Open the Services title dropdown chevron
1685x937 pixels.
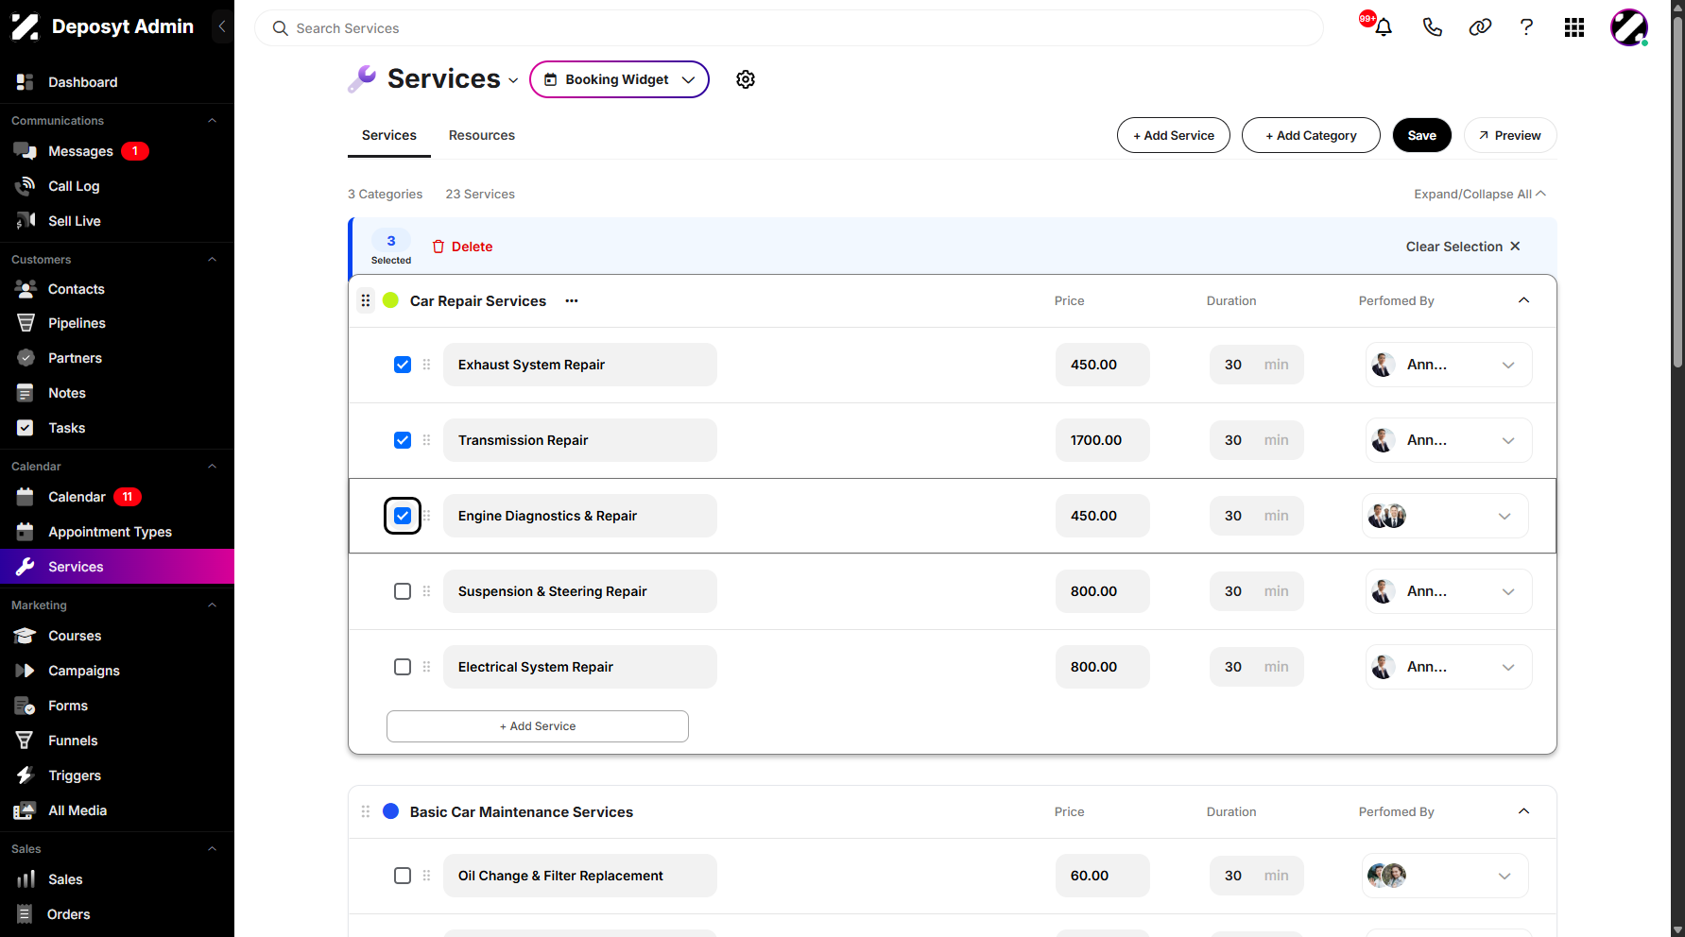[x=513, y=81]
